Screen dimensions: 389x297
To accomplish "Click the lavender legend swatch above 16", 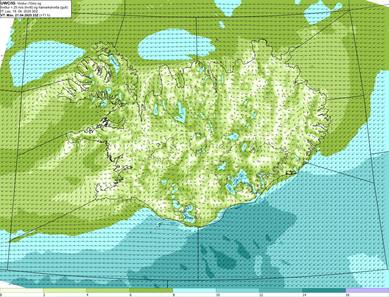I will tap(367, 291).
